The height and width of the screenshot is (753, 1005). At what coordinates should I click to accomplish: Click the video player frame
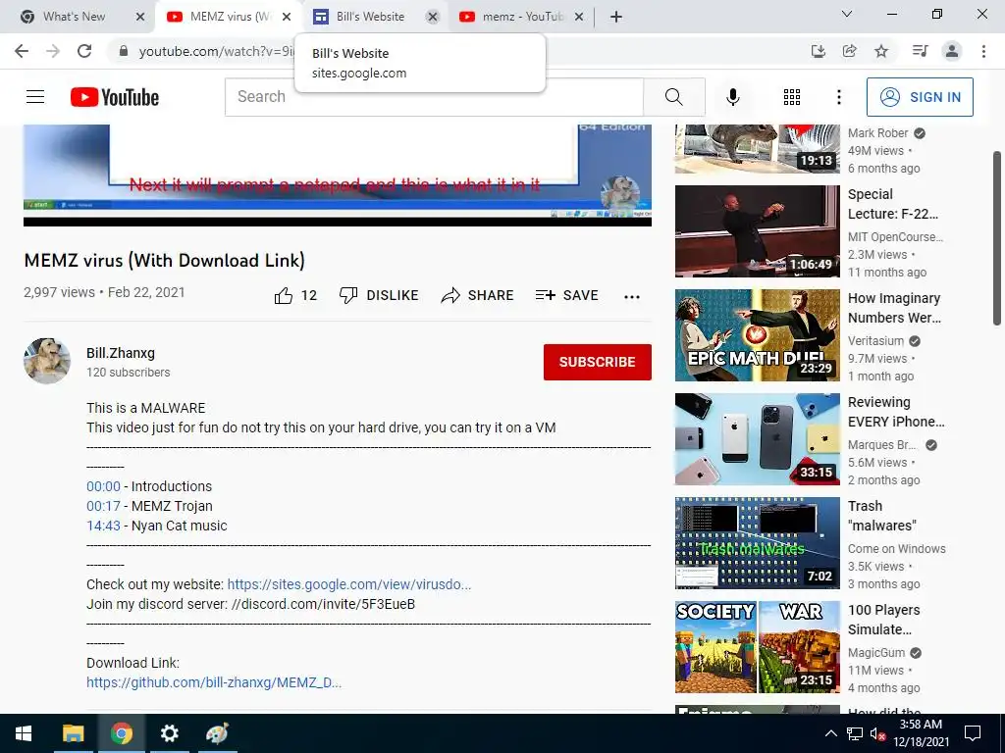[338, 175]
